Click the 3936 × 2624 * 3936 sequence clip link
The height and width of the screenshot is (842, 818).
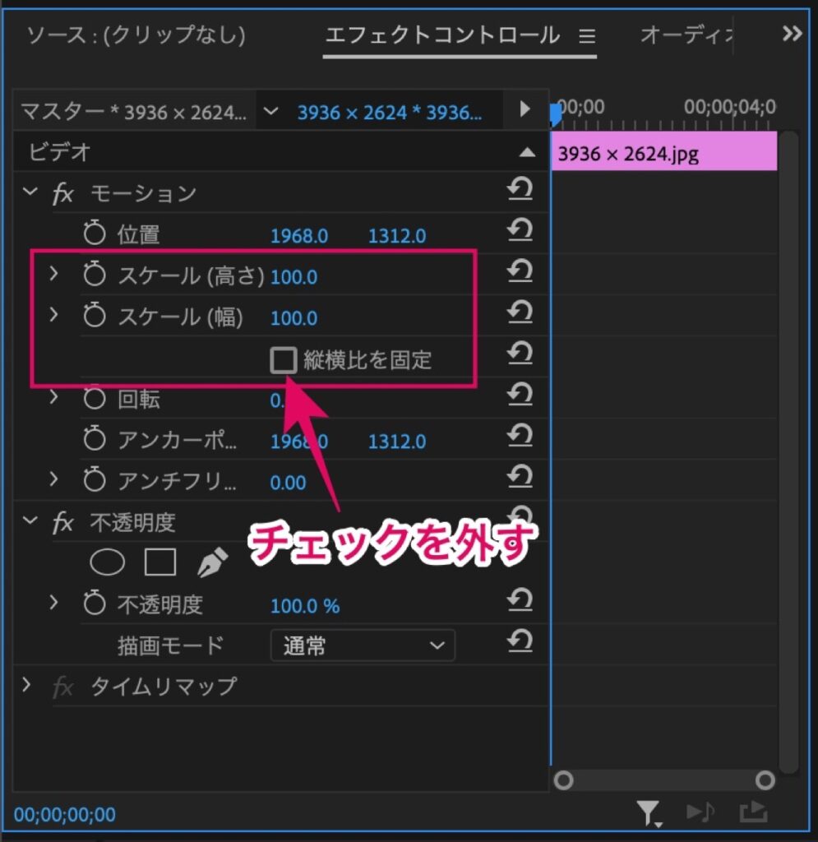click(x=390, y=112)
